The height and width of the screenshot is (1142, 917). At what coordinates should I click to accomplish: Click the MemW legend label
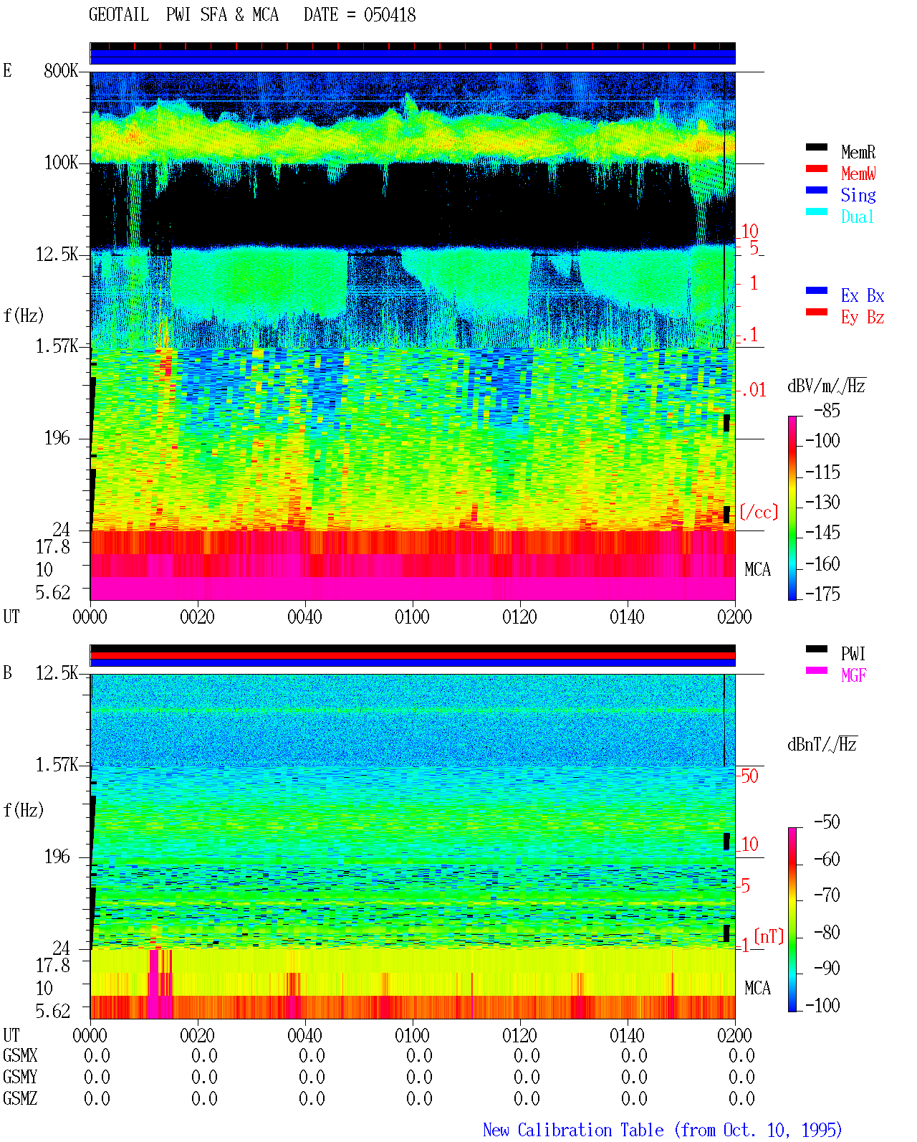pos(858,173)
